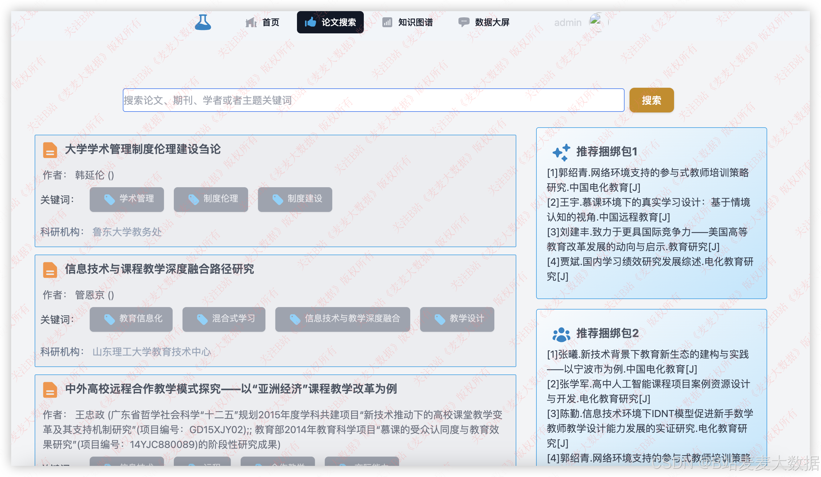
Task: Click document icon beside 中外高校远程合作教学模式探究
Action: click(x=50, y=390)
